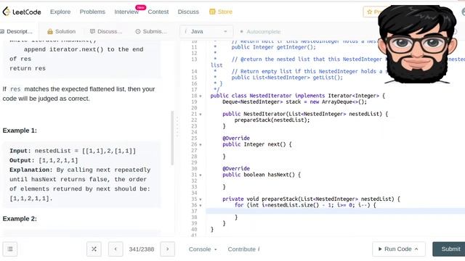The height and width of the screenshot is (261, 465).
Task: Click the description pane vertical scrollbar
Action: pos(172,138)
